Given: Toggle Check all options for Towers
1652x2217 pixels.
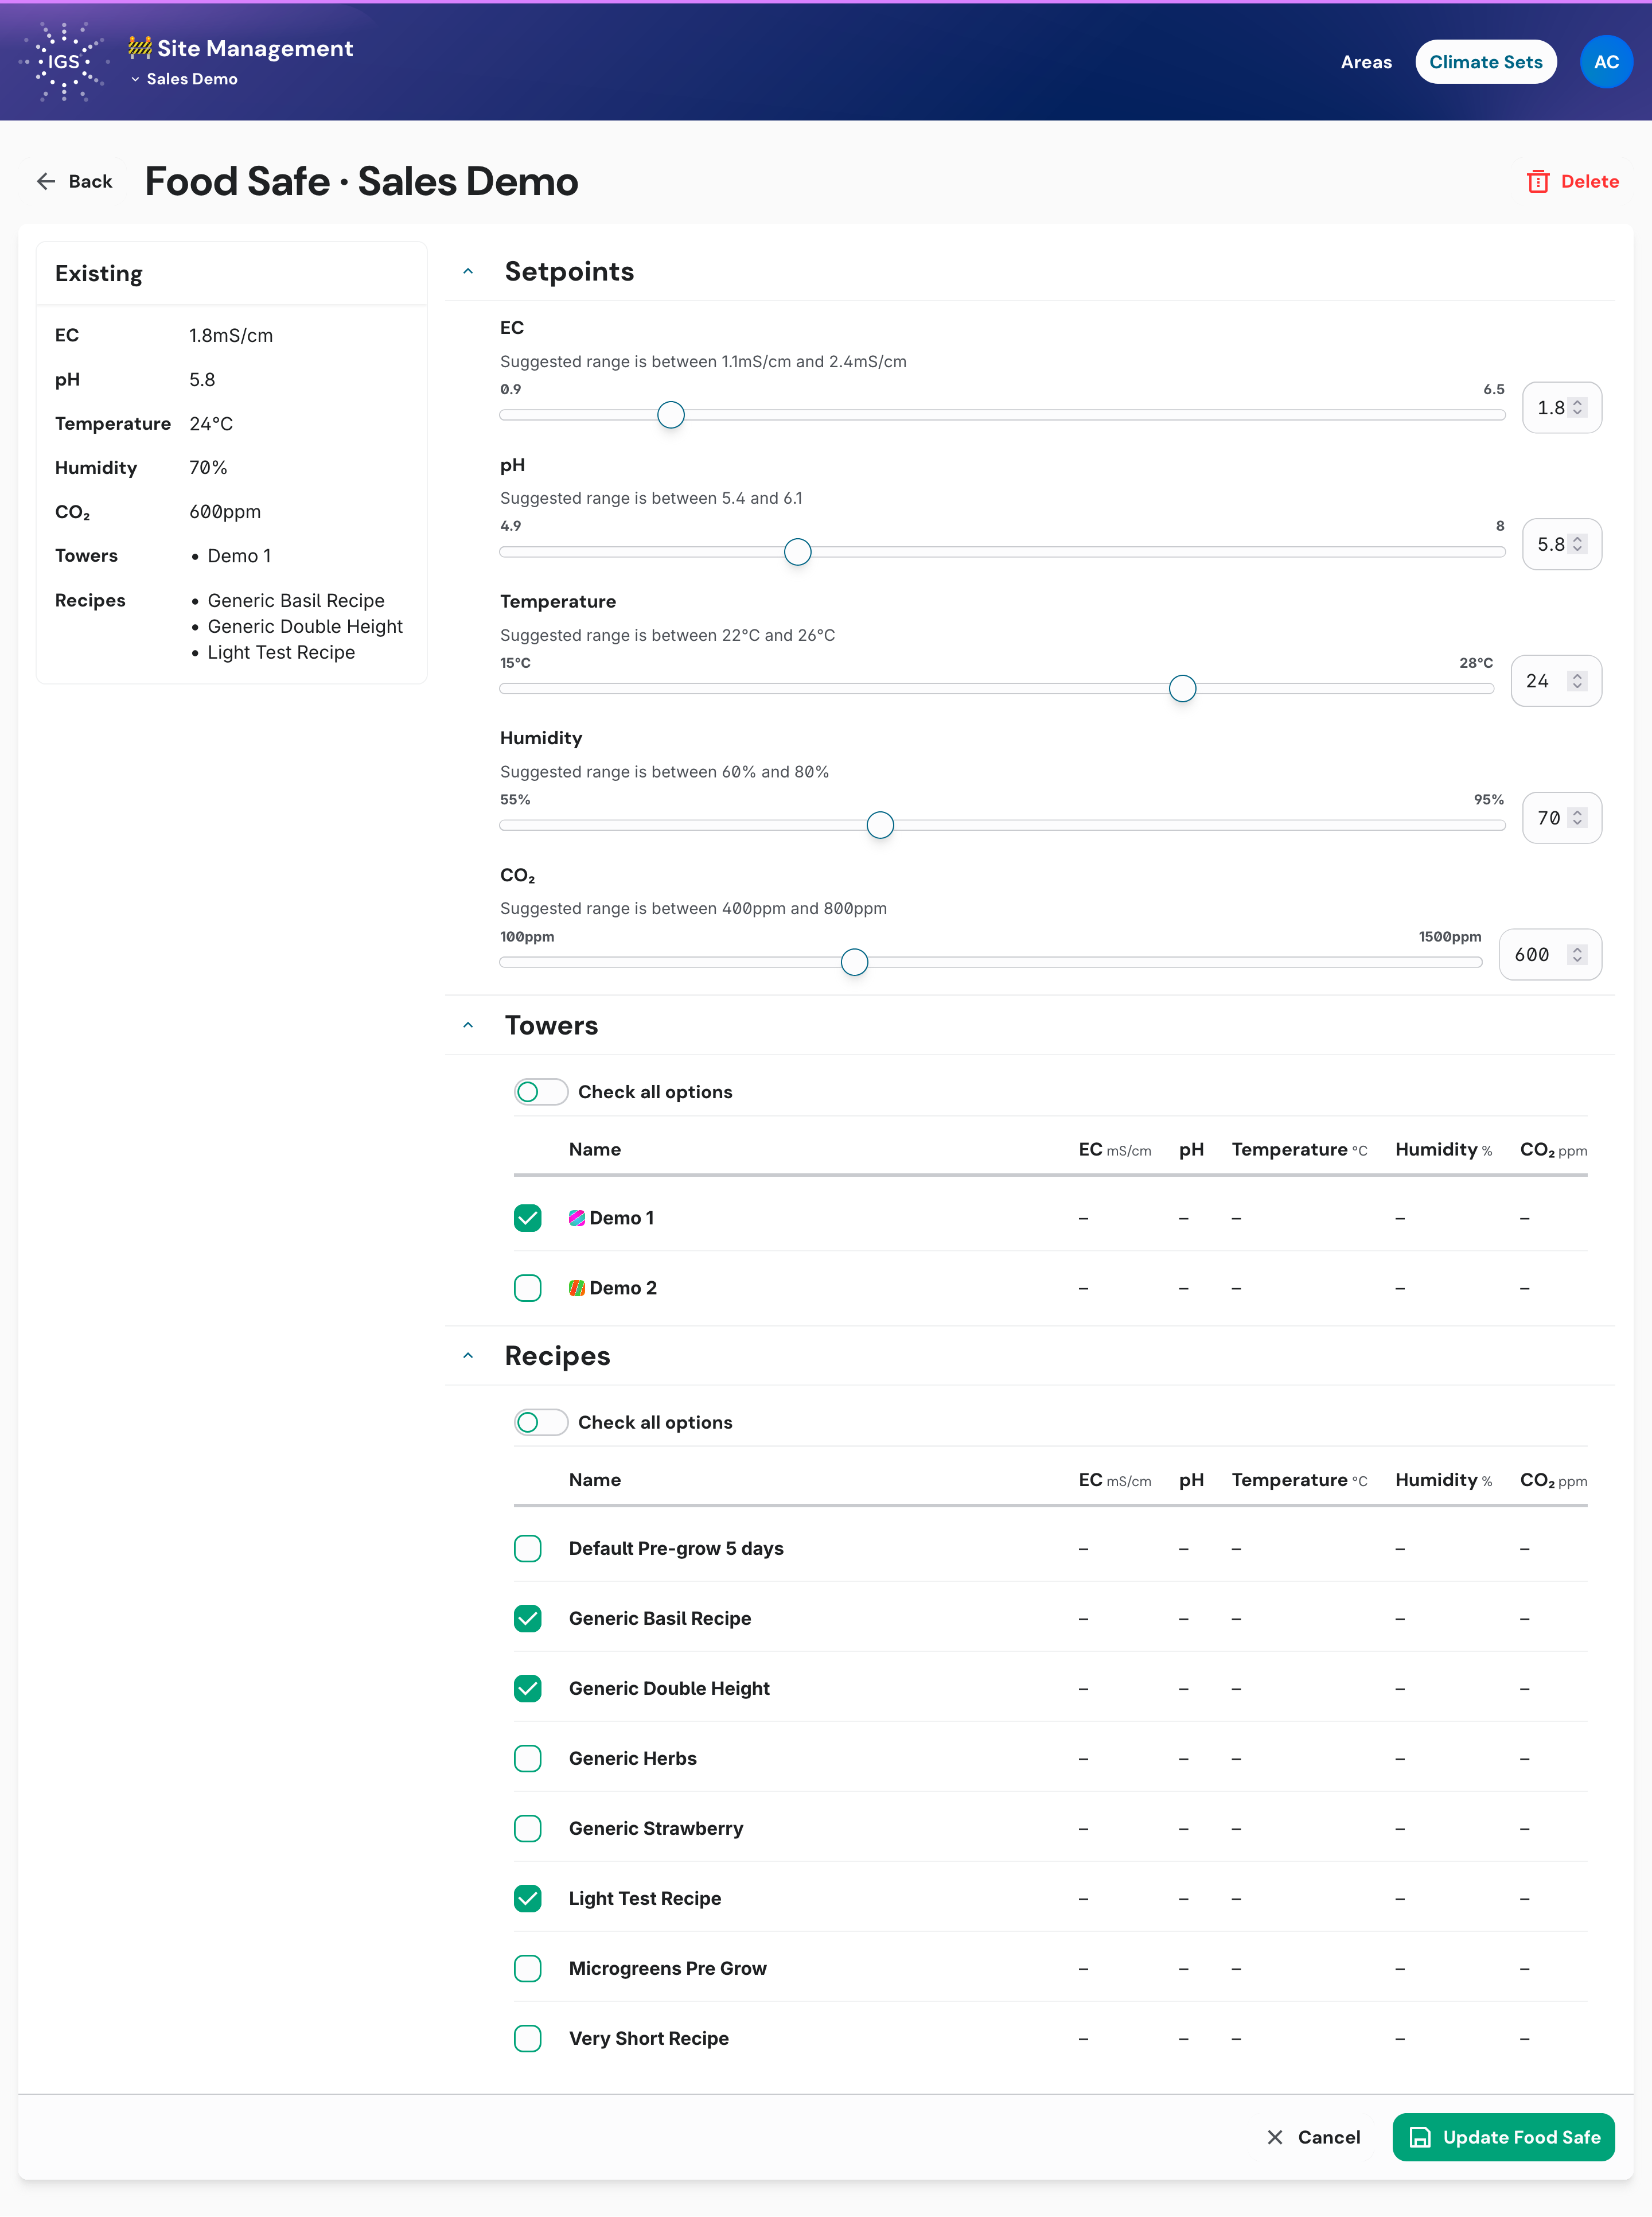Looking at the screenshot, I should click(541, 1092).
